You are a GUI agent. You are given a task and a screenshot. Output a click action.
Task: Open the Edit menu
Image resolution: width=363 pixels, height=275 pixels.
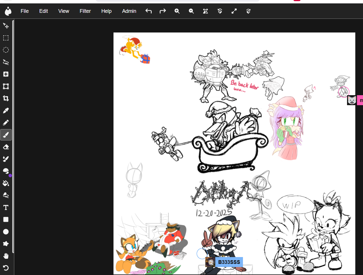(x=43, y=11)
